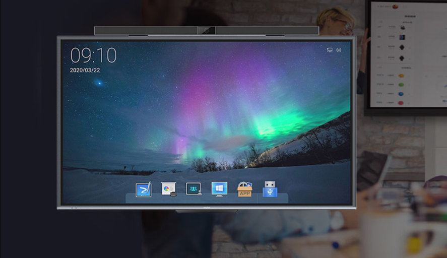This screenshot has width=447, height=258.
Task: Open the blue USB drive icon
Action: click(270, 189)
